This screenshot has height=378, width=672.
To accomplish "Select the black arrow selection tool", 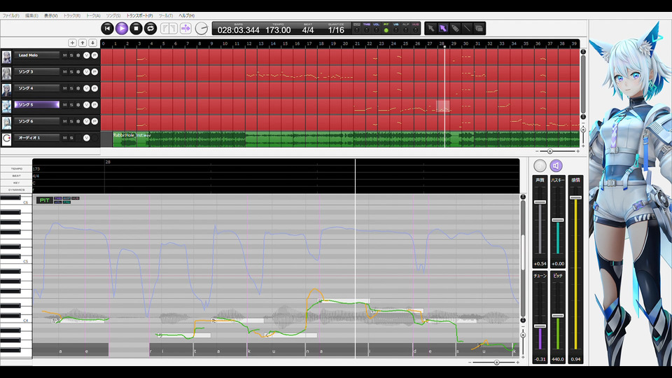I will 430,29.
